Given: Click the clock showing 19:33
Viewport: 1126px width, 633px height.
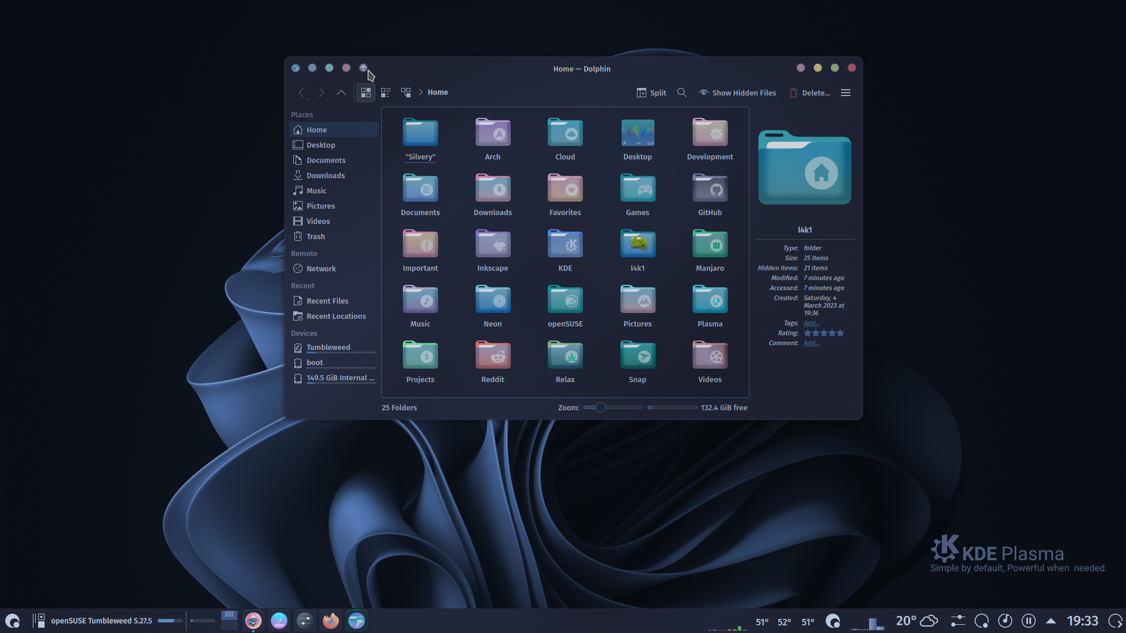Looking at the screenshot, I should [1083, 621].
